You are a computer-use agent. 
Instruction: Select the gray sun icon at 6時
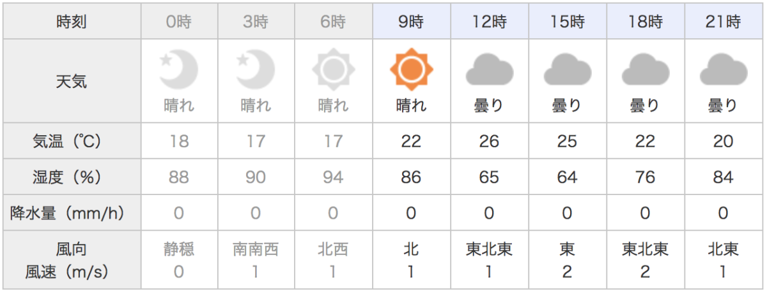click(x=333, y=68)
